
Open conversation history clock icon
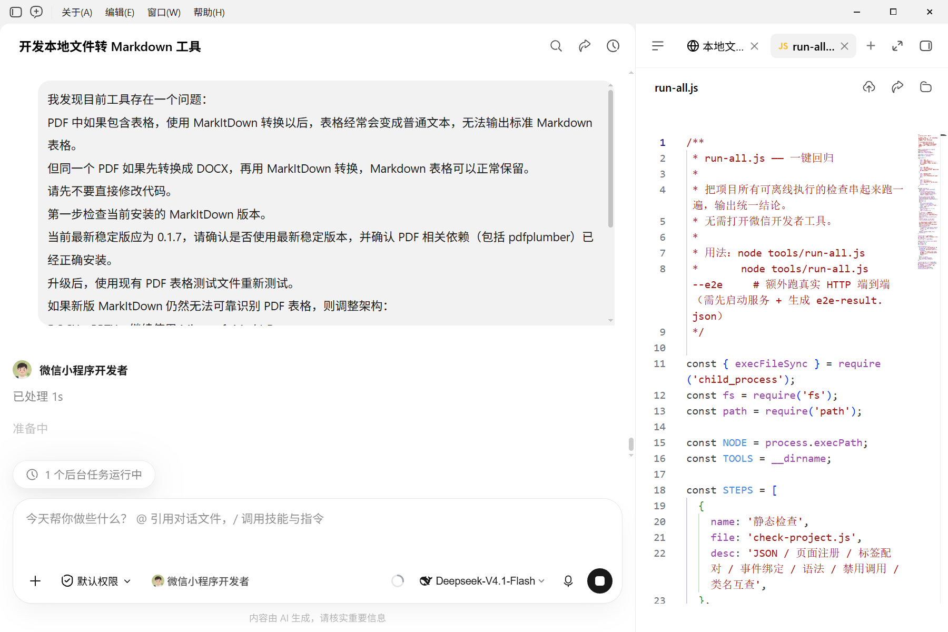(613, 46)
